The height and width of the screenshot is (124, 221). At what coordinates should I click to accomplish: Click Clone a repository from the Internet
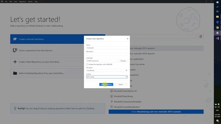click(x=58, y=51)
